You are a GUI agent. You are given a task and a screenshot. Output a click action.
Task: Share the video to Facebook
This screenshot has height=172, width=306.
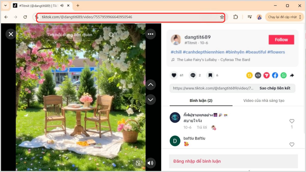point(275,75)
